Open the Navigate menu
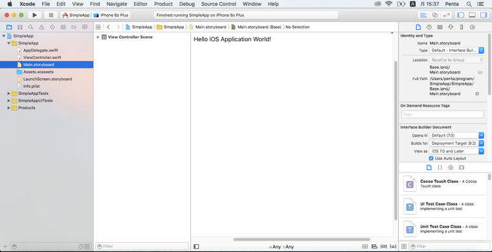 click(117, 4)
